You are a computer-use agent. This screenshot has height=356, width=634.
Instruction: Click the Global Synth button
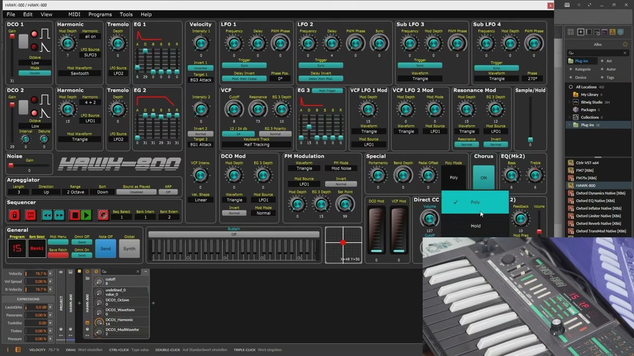tap(129, 249)
